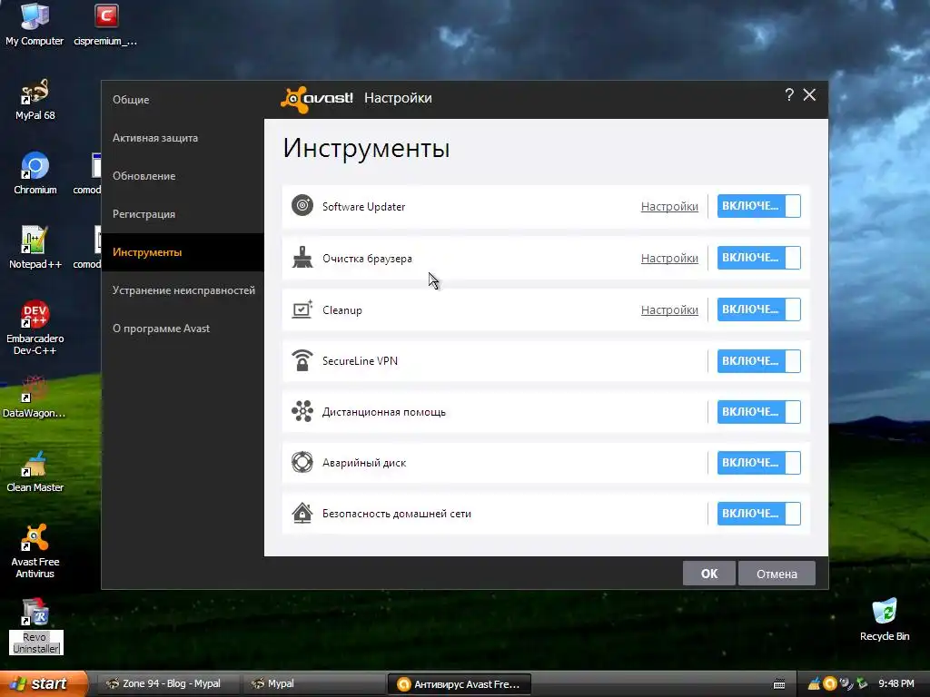Open Активная защита section

[183, 138]
